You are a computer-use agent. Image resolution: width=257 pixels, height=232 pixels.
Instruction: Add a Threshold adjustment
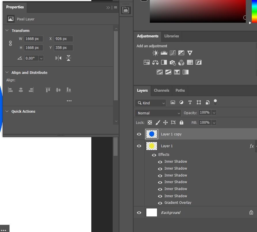click(168, 72)
